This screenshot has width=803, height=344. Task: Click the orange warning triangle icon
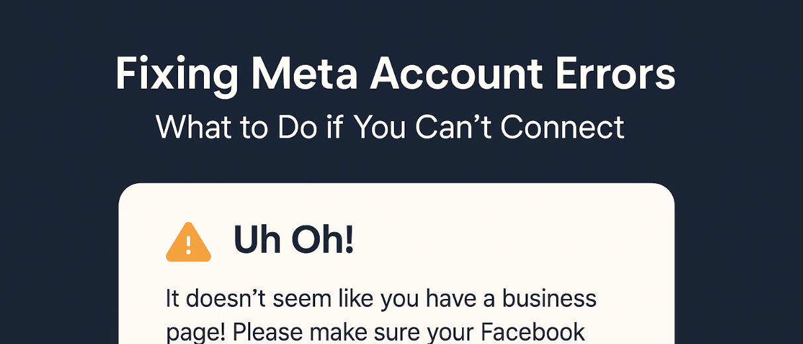(188, 243)
